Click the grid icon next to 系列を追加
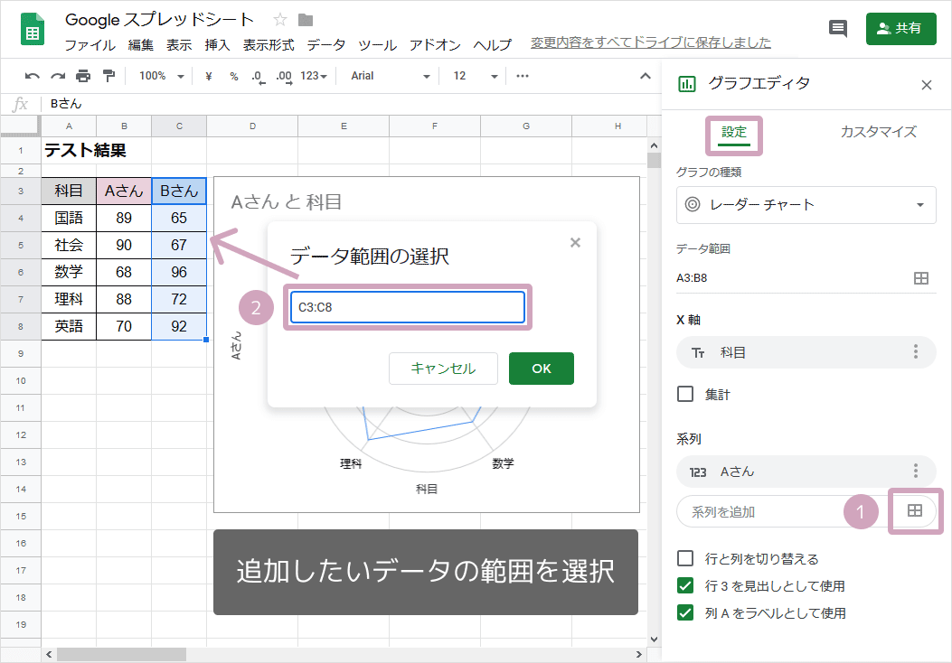Image resolution: width=952 pixels, height=663 pixels. point(914,511)
